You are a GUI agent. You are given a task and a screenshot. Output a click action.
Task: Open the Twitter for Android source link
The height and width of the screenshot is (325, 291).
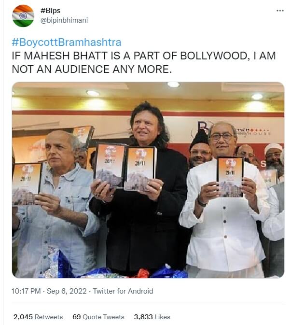pyautogui.click(x=123, y=291)
